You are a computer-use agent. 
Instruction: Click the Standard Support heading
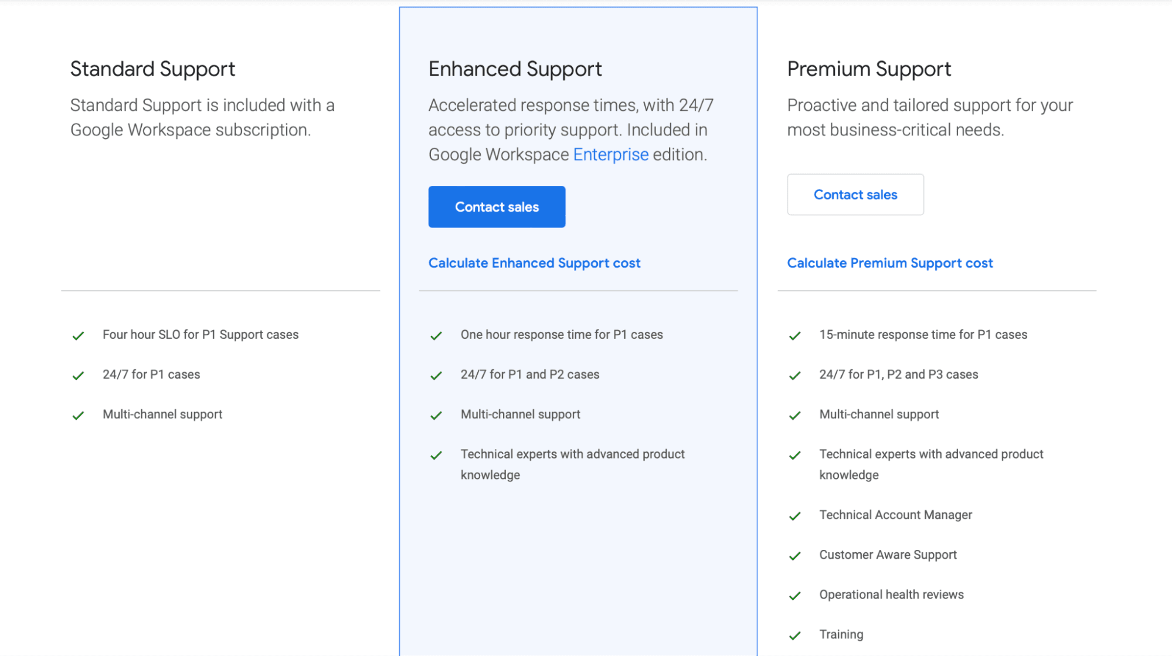click(x=152, y=69)
